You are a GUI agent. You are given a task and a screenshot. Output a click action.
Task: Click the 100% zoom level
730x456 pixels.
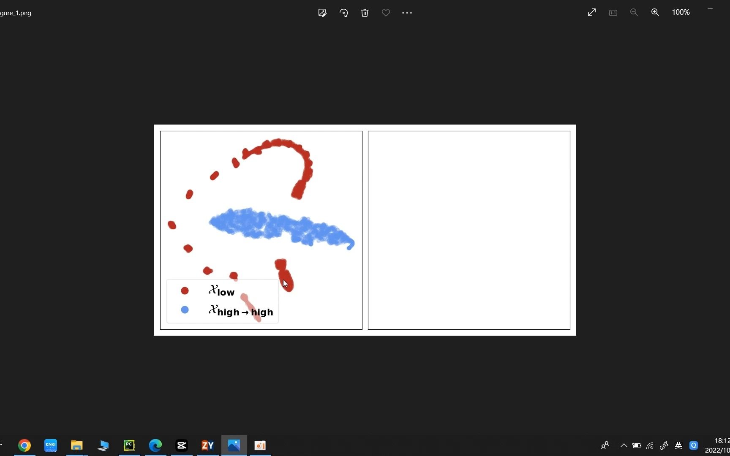coord(681,13)
